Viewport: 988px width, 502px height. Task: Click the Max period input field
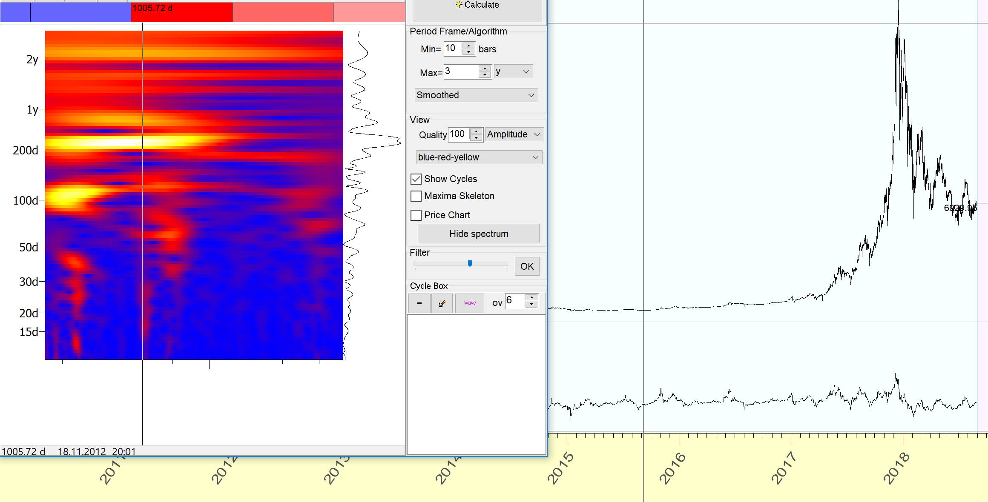pyautogui.click(x=460, y=71)
